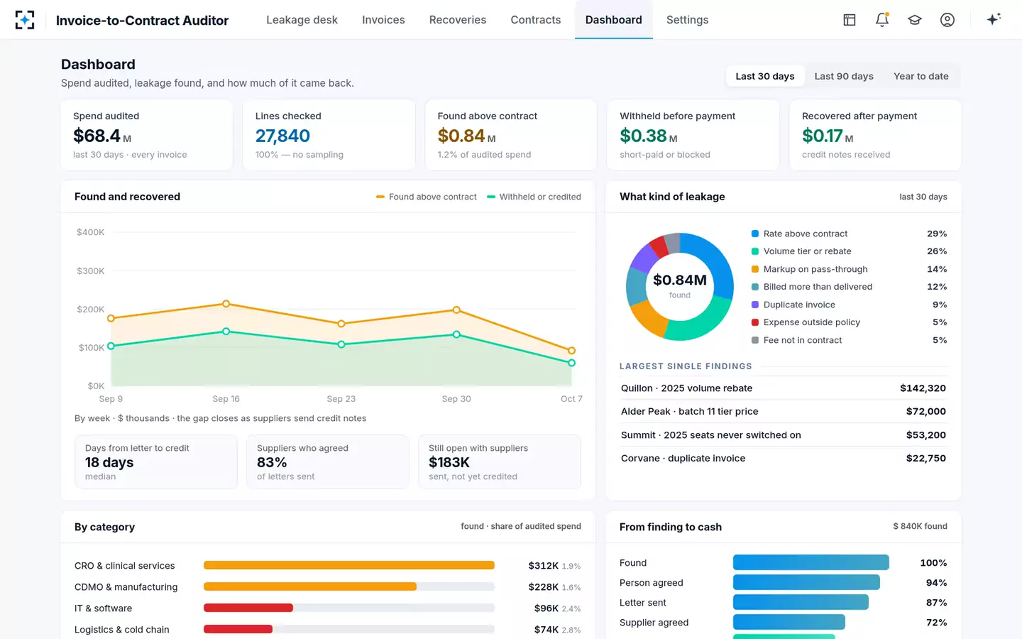
Task: Open the notifications bell
Action: coord(882,20)
